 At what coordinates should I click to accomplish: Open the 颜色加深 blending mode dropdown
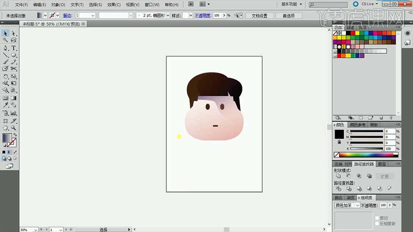pyautogui.click(x=348, y=205)
